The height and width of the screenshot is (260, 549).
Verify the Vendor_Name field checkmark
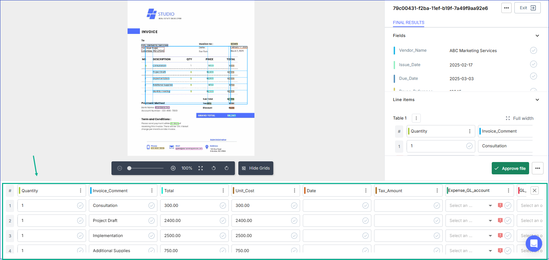(x=533, y=50)
